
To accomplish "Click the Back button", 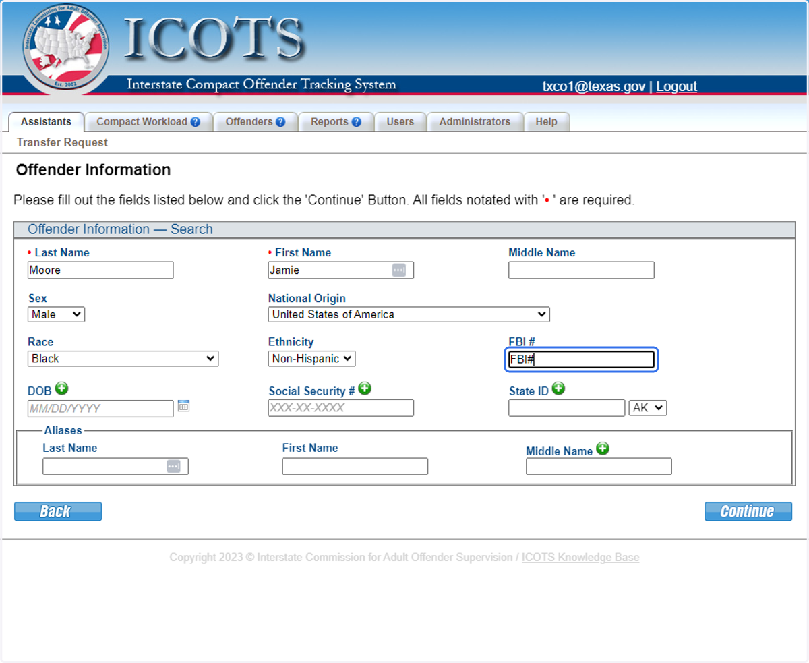I will pos(58,511).
